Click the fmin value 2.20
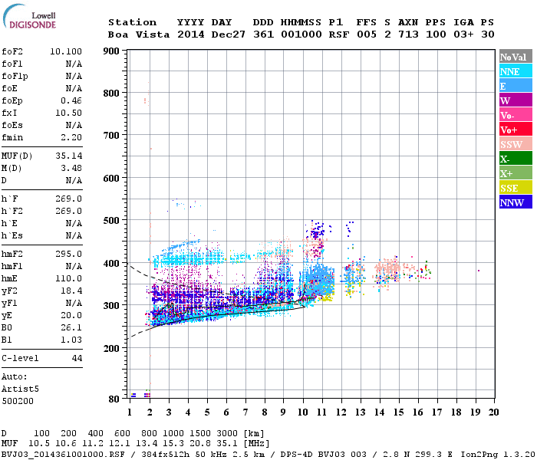 click(x=71, y=137)
